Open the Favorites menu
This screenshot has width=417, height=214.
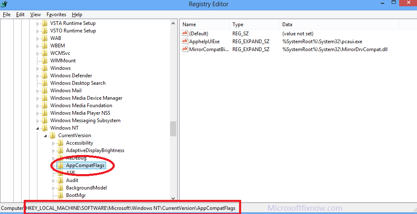56,15
